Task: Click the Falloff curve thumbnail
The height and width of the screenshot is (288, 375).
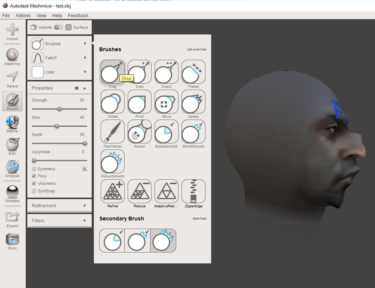Action: 37,58
